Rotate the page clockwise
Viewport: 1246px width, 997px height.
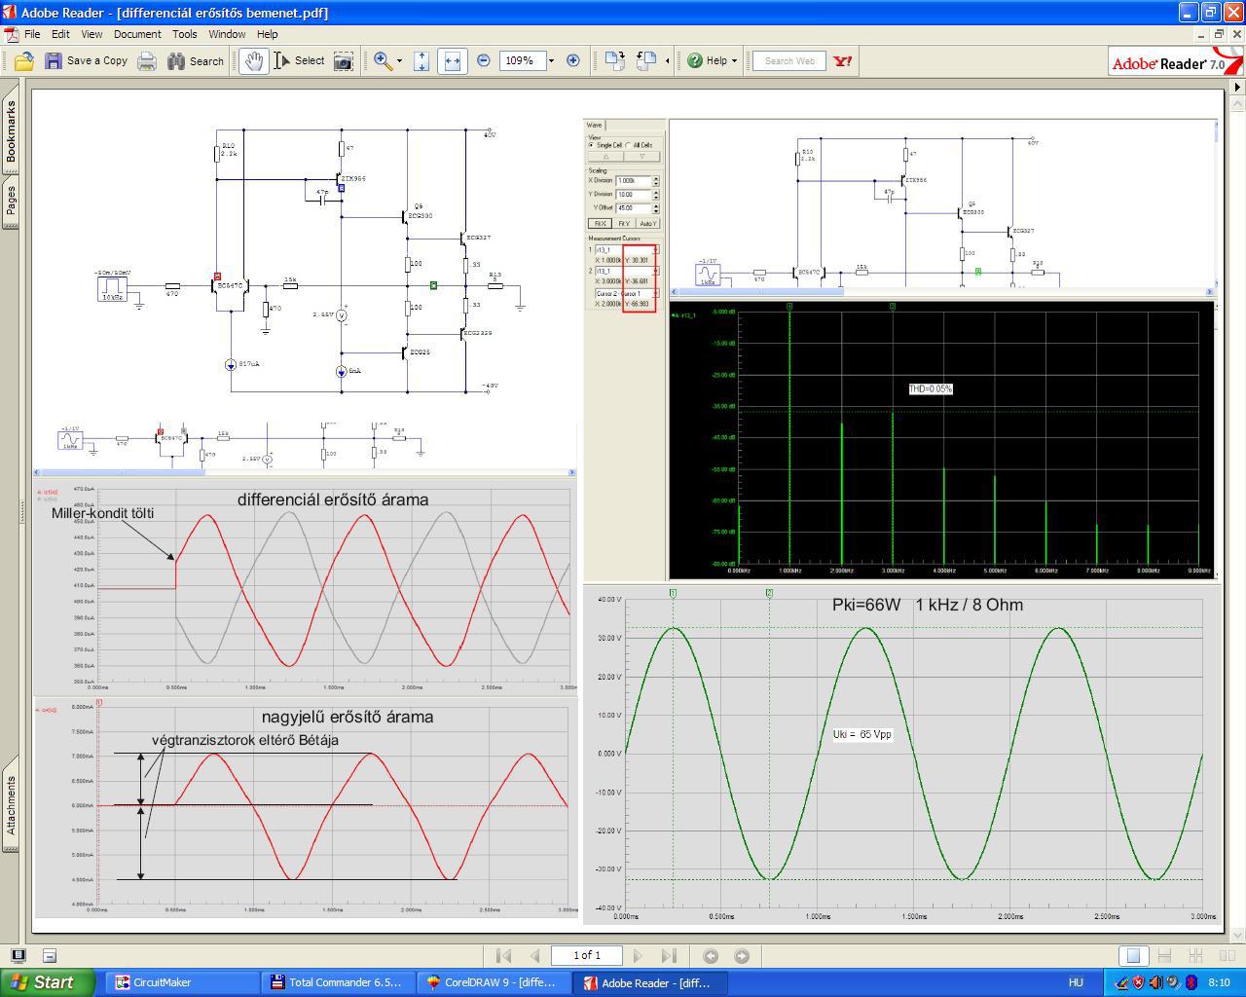click(x=614, y=60)
